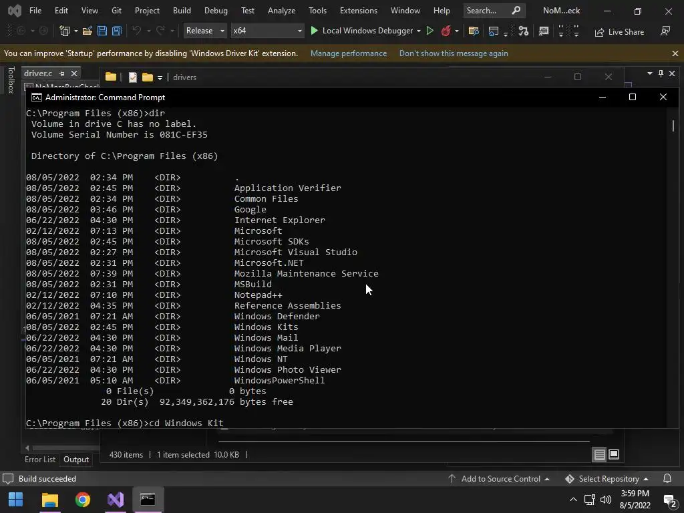Click Manage performance link

coord(349,53)
